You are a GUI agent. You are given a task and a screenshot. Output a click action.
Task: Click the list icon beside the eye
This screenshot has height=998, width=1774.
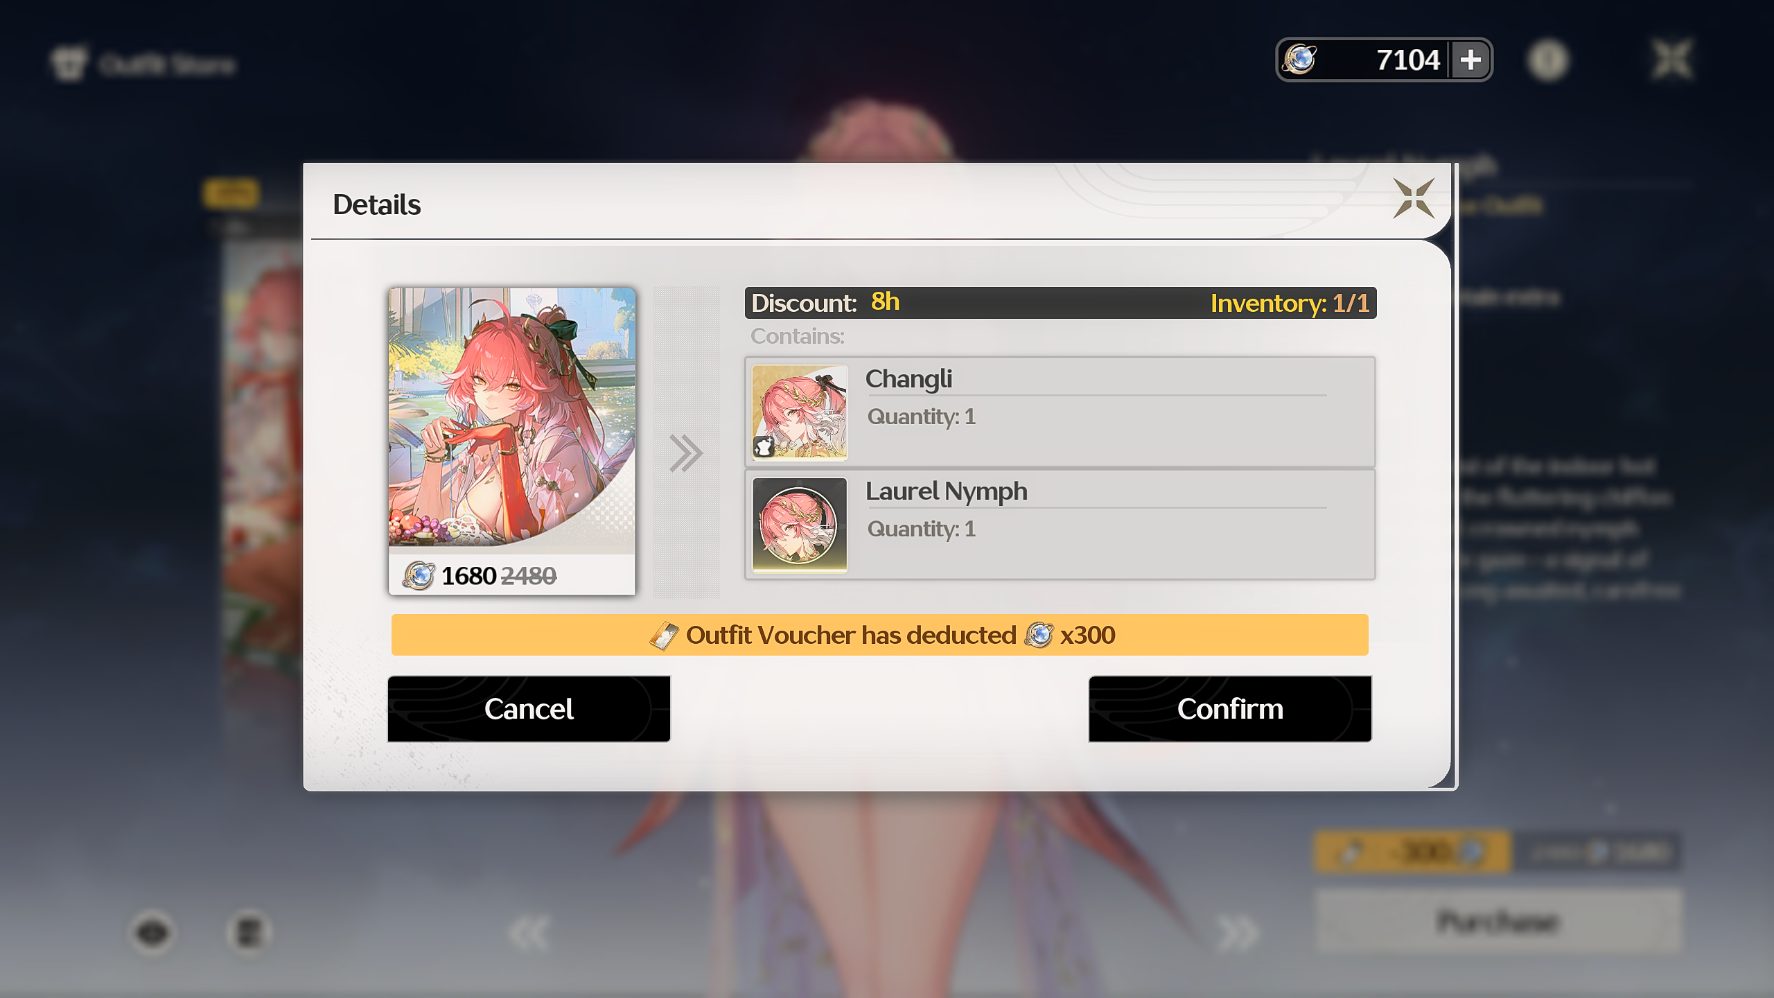(x=249, y=933)
